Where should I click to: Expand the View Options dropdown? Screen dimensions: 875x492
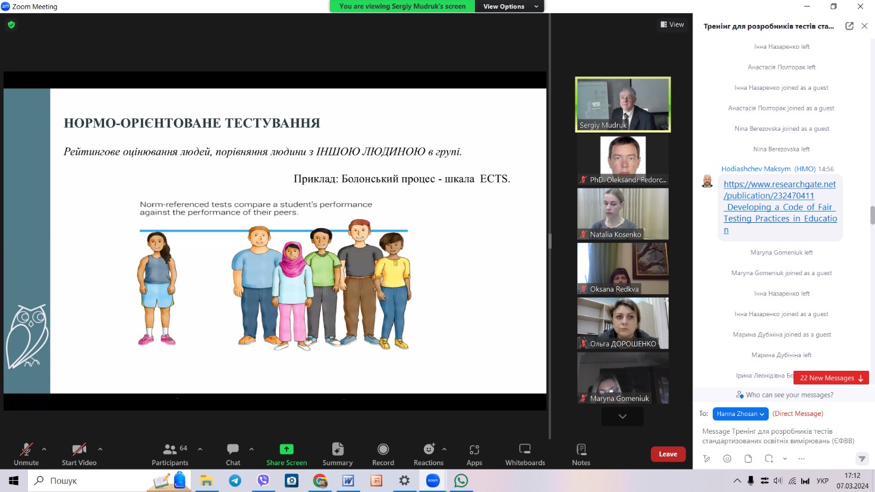(x=509, y=7)
